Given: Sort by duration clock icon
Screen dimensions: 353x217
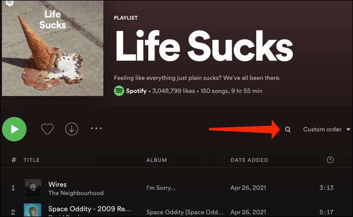Looking at the screenshot, I should [330, 160].
